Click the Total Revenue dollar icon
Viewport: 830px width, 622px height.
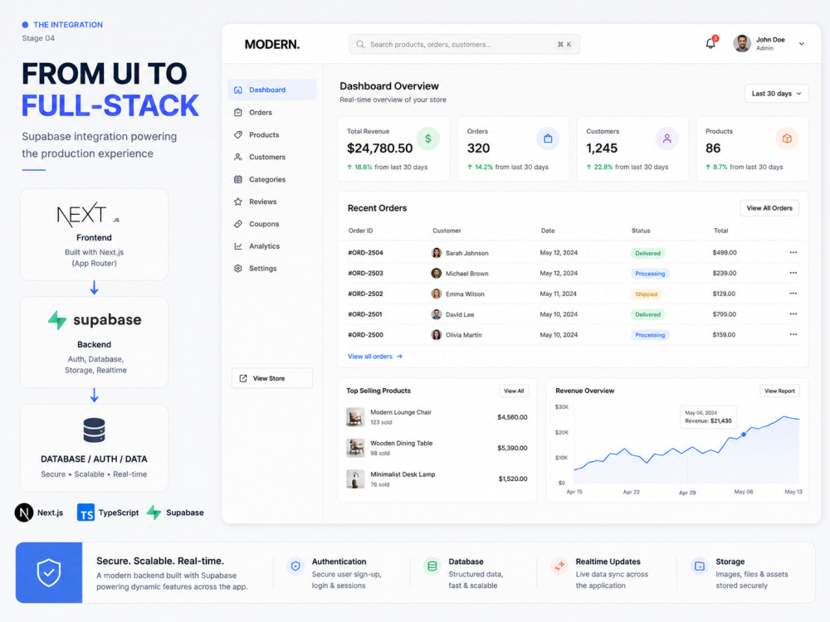tap(427, 138)
